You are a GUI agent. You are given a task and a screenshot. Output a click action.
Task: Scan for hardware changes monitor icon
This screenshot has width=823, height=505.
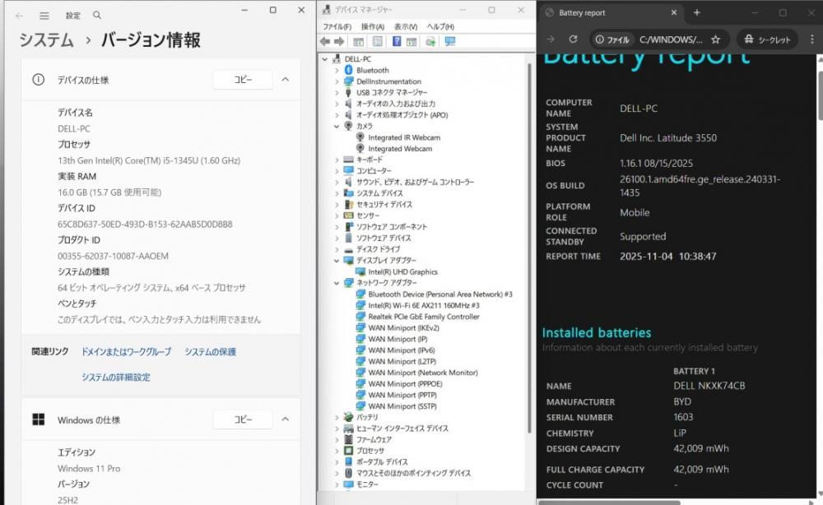pyautogui.click(x=450, y=41)
